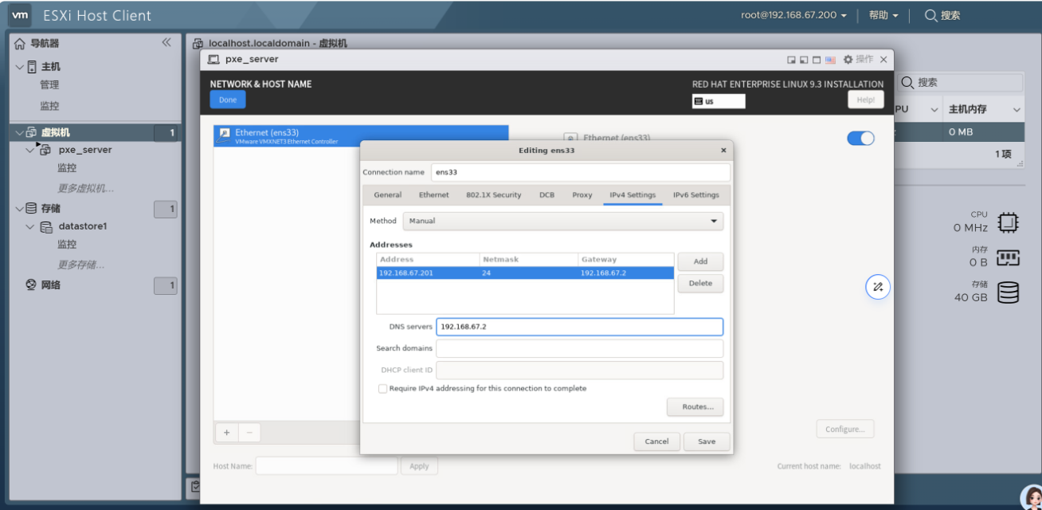Collapse the navigator panel with double-chevron icon
The width and height of the screenshot is (1042, 510).
point(166,43)
